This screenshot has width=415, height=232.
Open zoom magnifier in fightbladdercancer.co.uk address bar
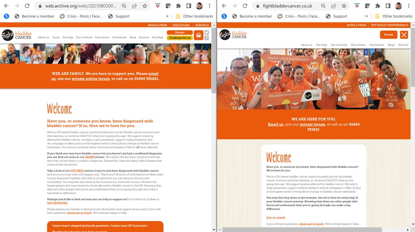(x=323, y=6)
